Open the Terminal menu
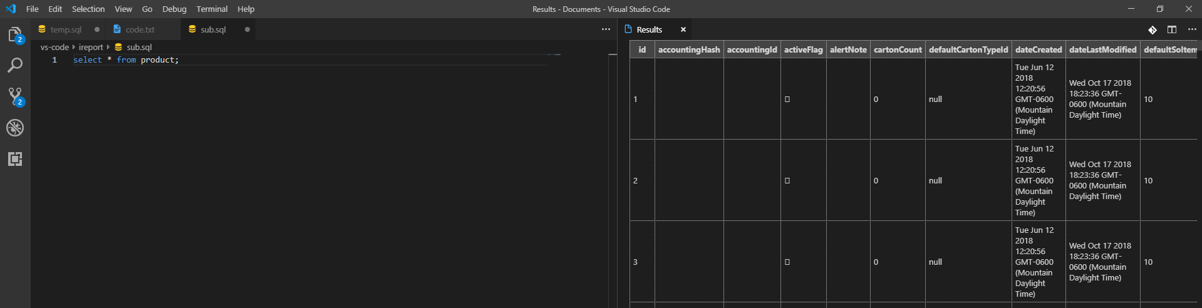The image size is (1202, 308). tap(212, 9)
